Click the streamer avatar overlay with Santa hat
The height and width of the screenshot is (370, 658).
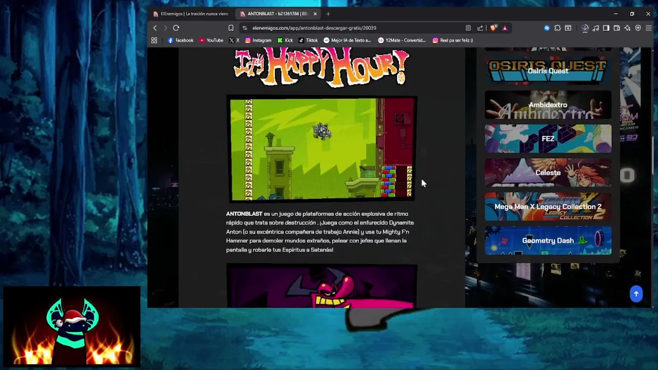click(72, 326)
